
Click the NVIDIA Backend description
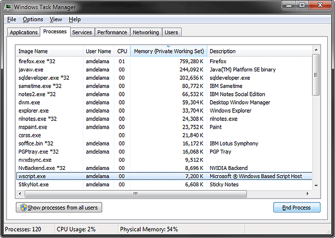[x=229, y=168]
